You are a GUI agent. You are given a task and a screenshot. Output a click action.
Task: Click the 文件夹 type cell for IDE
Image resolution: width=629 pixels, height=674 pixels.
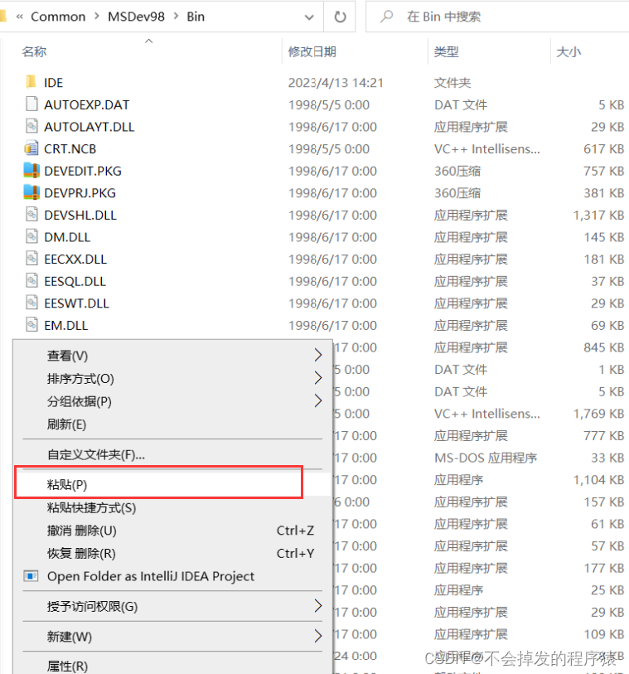pos(452,83)
